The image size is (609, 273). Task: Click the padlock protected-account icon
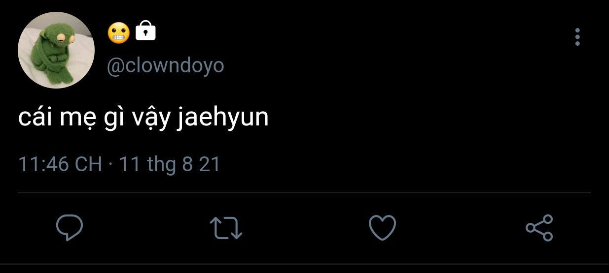click(x=145, y=30)
